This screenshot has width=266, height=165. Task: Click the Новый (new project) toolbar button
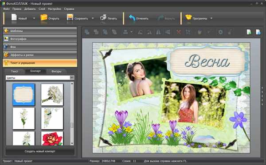pos(19,18)
